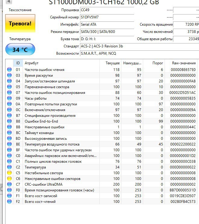Click the blue status dot for attribute C2
Image resolution: width=199 pixels, height=224 pixels.
tap(9, 167)
